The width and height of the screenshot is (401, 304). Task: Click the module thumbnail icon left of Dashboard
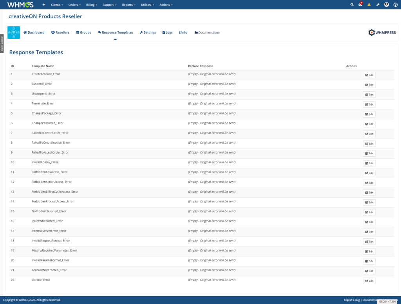point(13,32)
